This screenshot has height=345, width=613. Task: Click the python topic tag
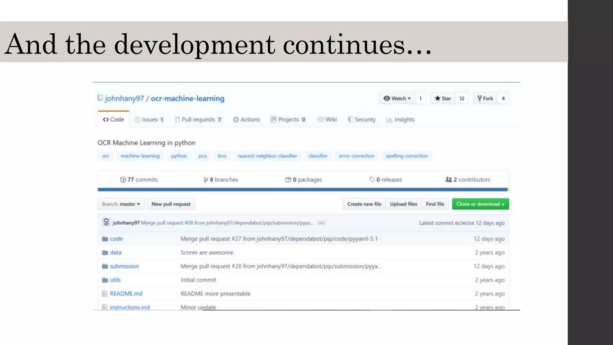pyautogui.click(x=179, y=156)
